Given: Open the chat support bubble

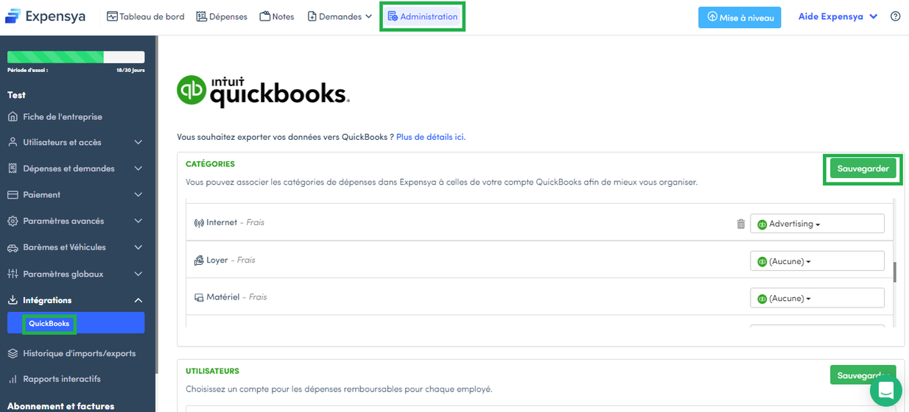Looking at the screenshot, I should 885,390.
